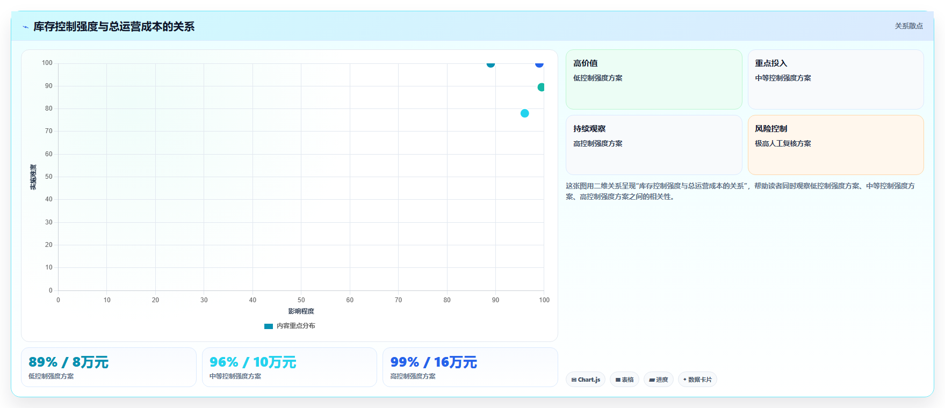Click the title 库存控制强度与总运营成本的关系
The height and width of the screenshot is (408, 945).
point(114,26)
